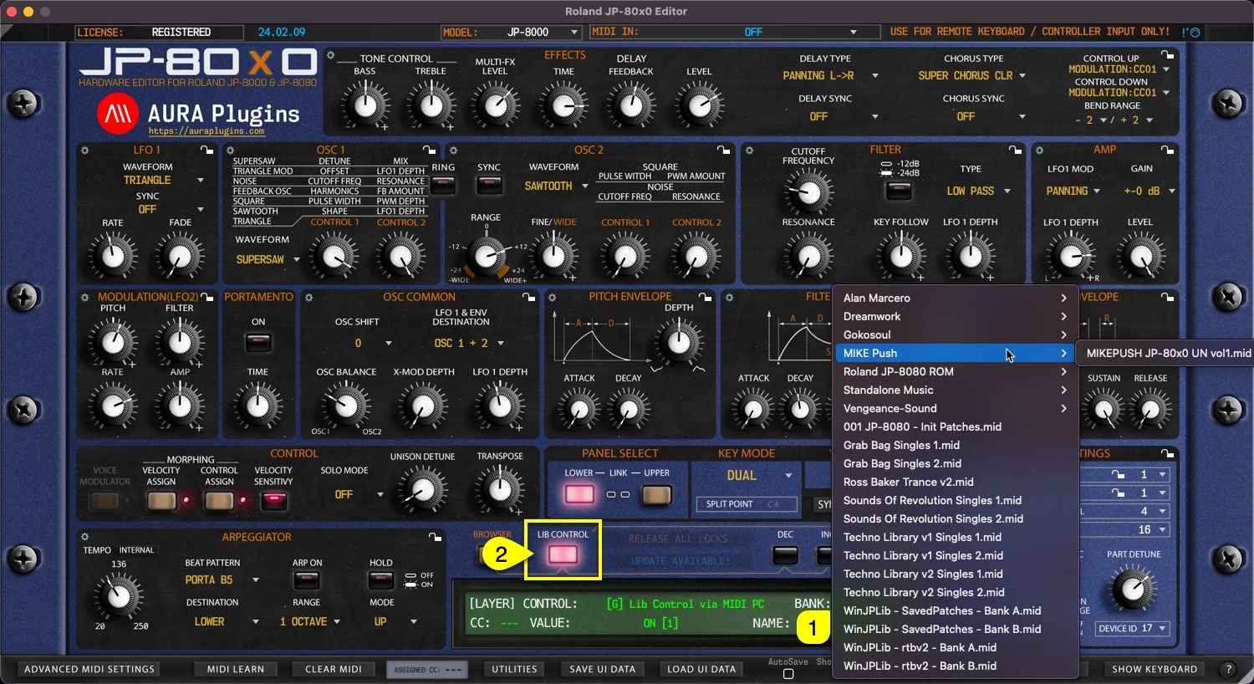This screenshot has height=684, width=1254.
Task: Open the LFO 1 section gear settings
Action: (84, 151)
